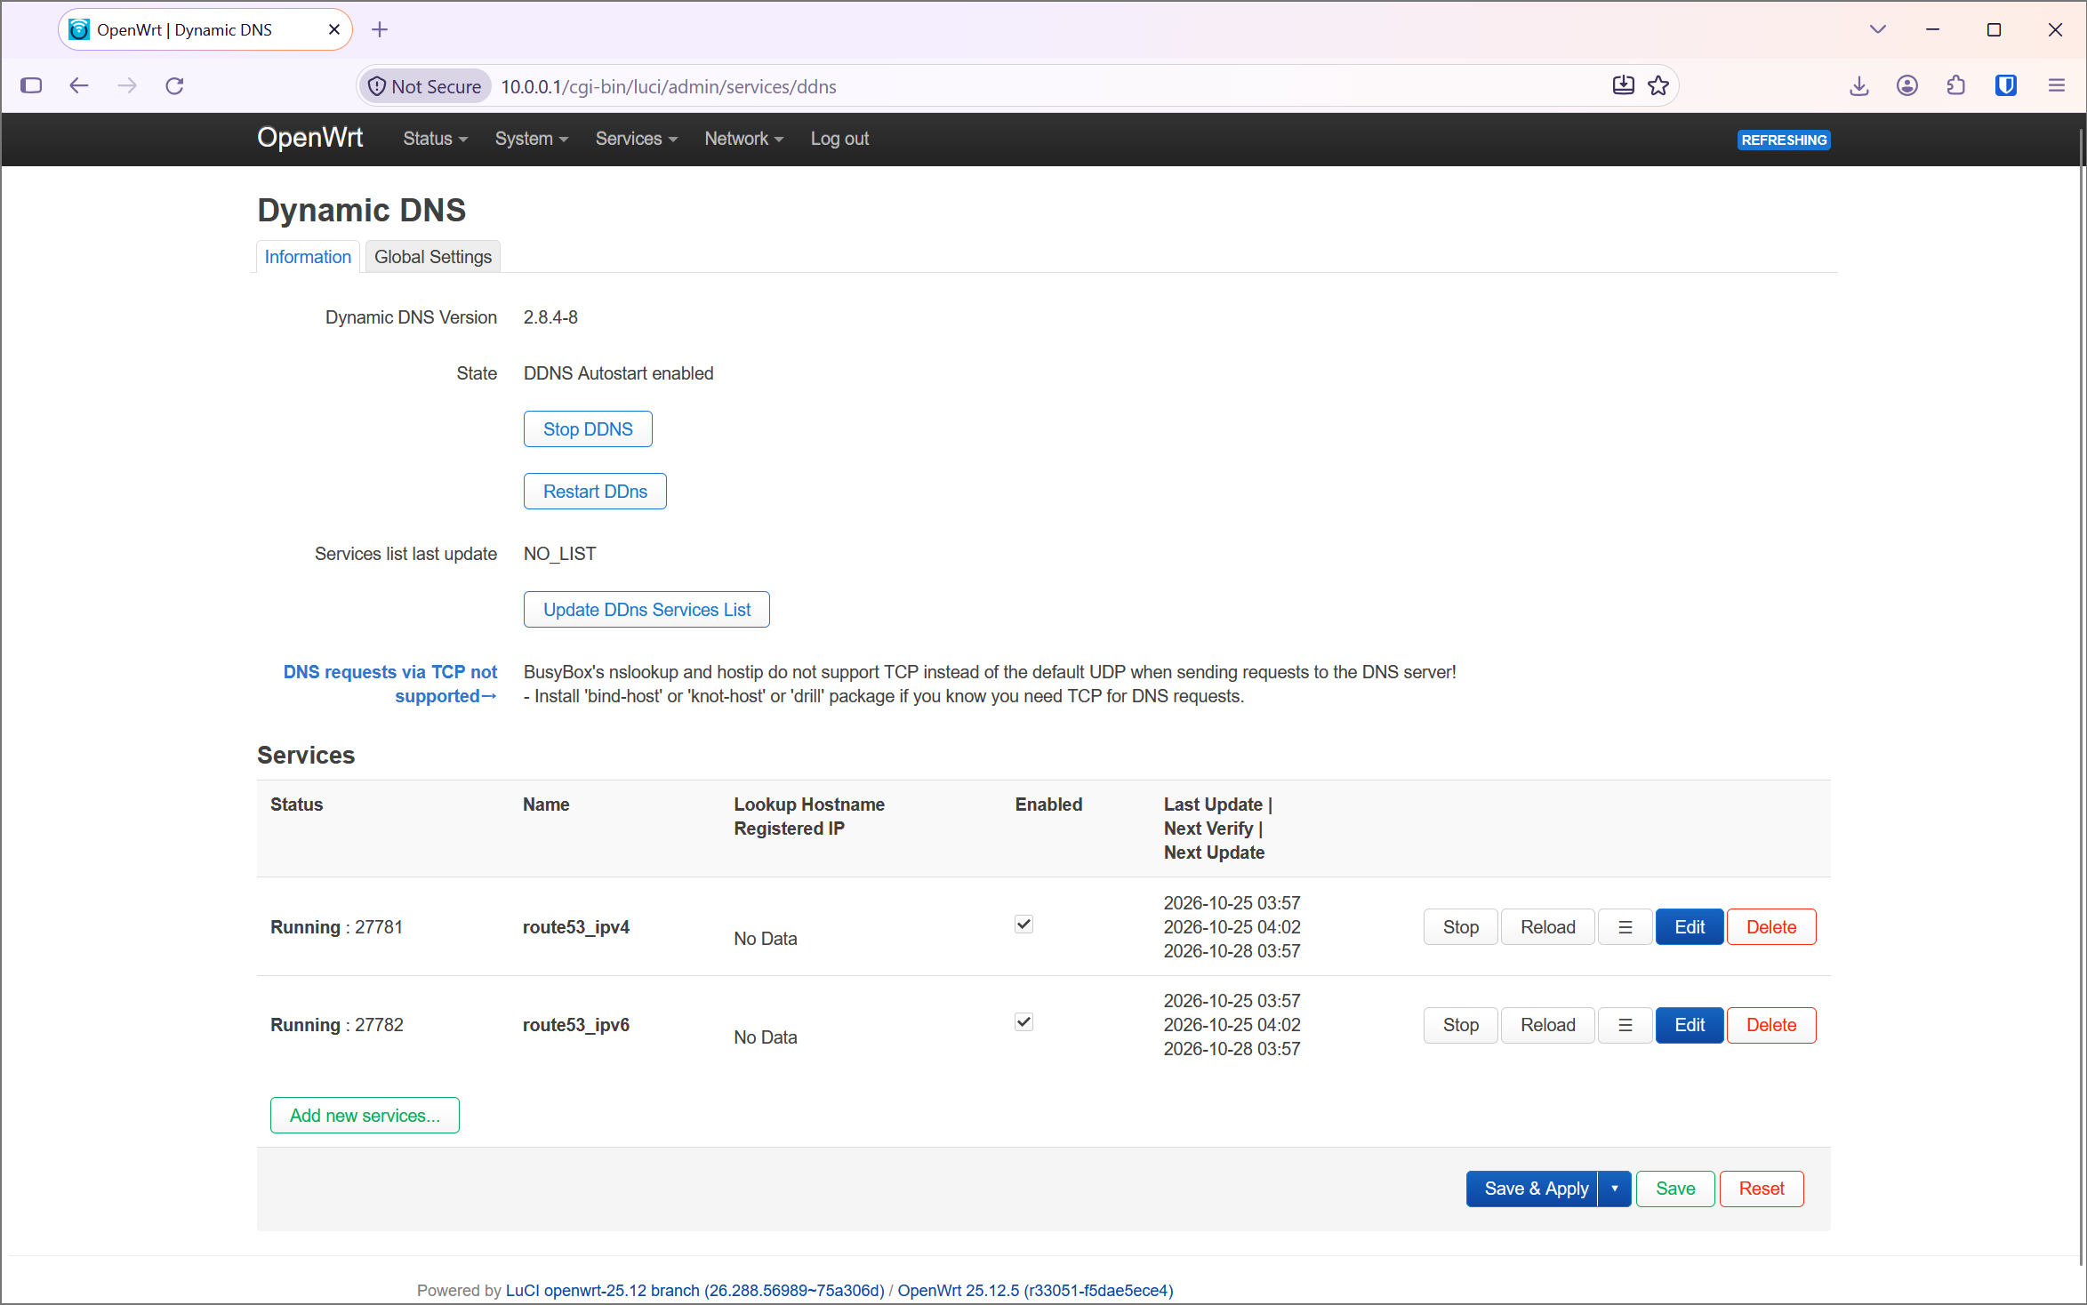The width and height of the screenshot is (2087, 1305).
Task: Click the browser forward arrow icon
Action: (127, 85)
